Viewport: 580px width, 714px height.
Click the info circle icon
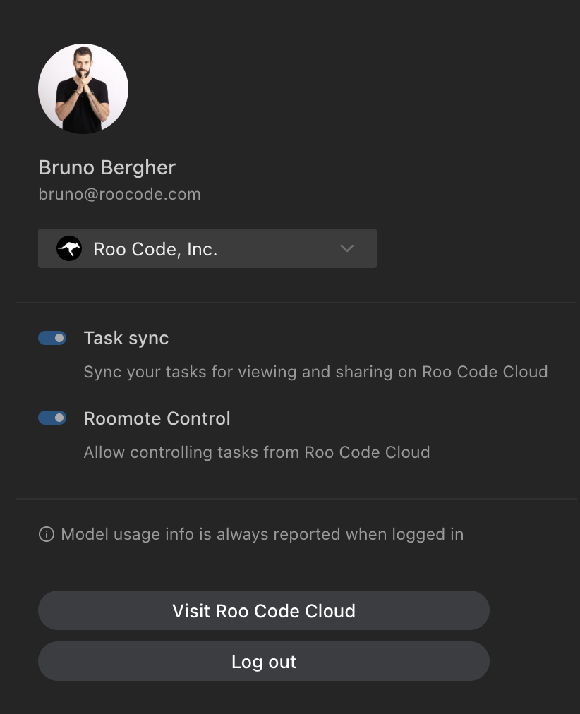47,534
